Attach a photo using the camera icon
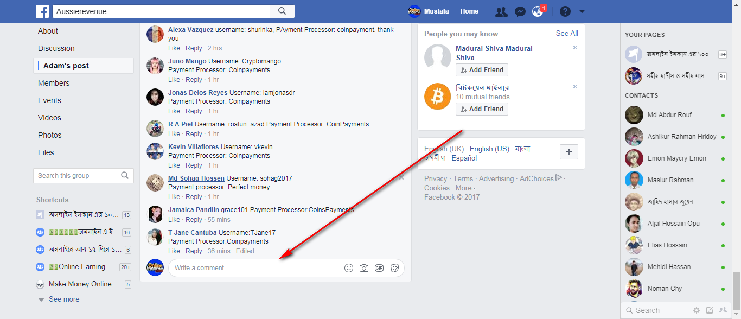The image size is (741, 319). 364,268
